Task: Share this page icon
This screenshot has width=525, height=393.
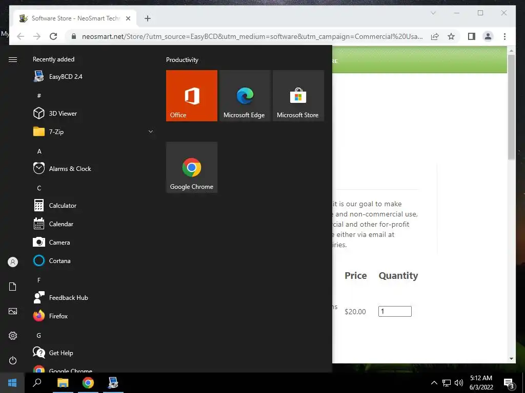Action: coord(435,36)
